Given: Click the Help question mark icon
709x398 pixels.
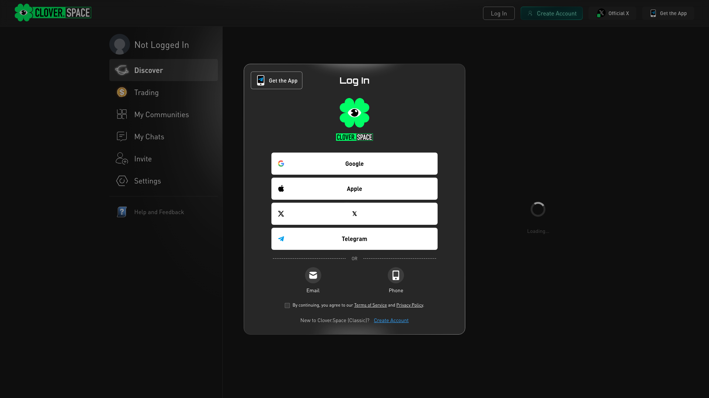Looking at the screenshot, I should coord(122,212).
